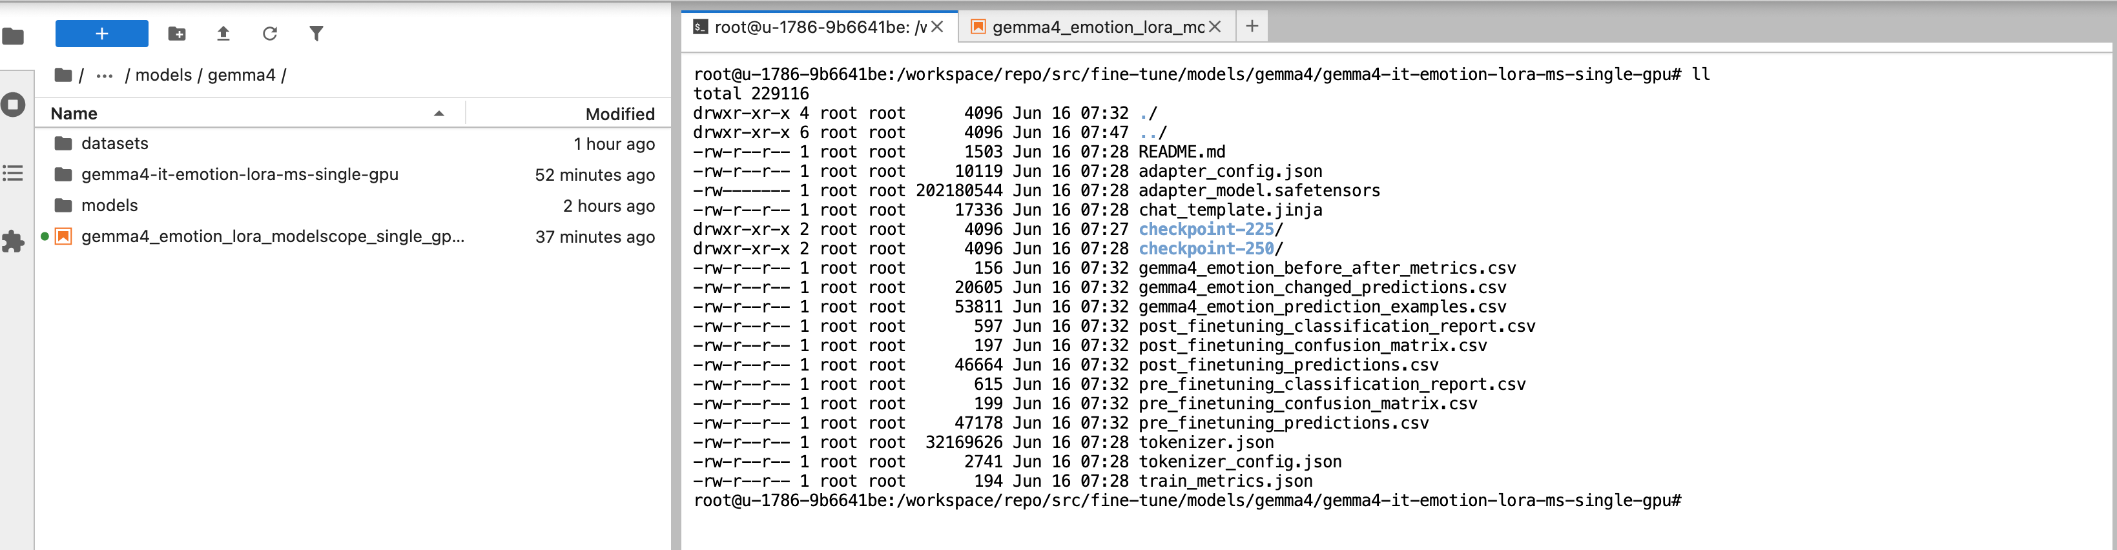2117x550 pixels.
Task: Click the models folder icon in list
Action: (x=63, y=205)
